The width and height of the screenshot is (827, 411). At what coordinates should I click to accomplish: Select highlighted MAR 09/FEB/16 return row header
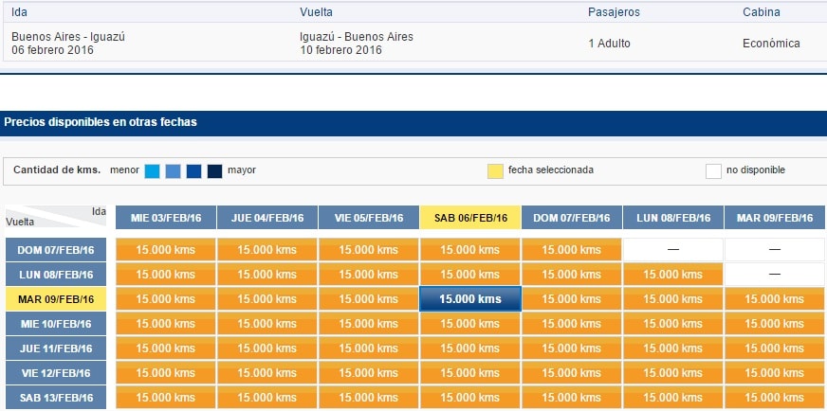[x=56, y=299]
